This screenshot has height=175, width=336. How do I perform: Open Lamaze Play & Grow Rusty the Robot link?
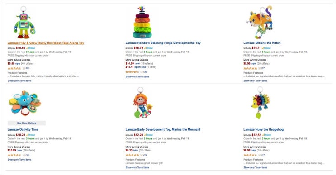(46, 43)
